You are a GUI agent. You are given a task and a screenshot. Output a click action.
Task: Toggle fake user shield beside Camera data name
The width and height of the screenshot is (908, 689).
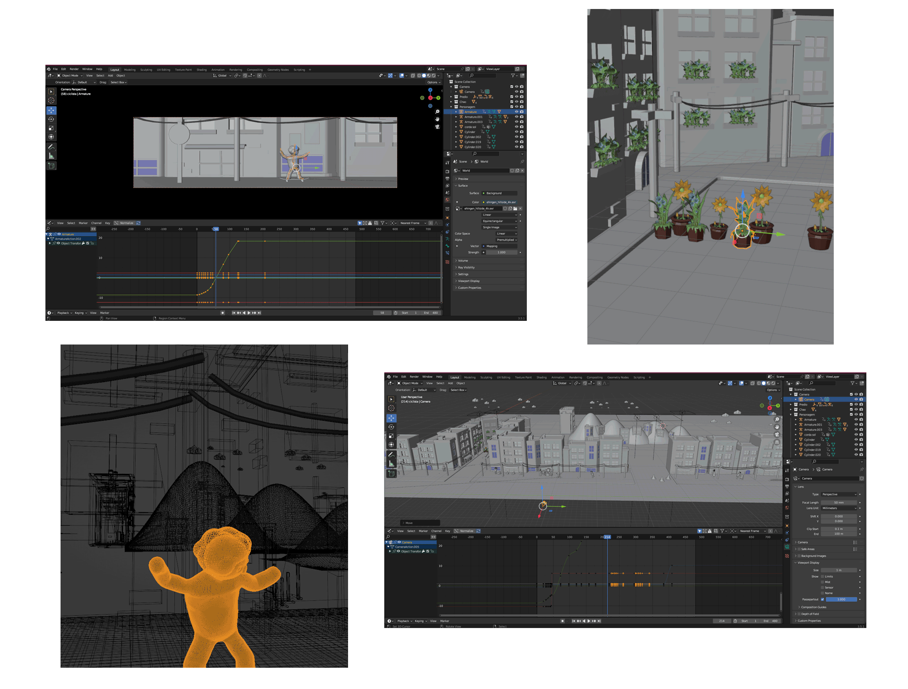click(x=862, y=478)
